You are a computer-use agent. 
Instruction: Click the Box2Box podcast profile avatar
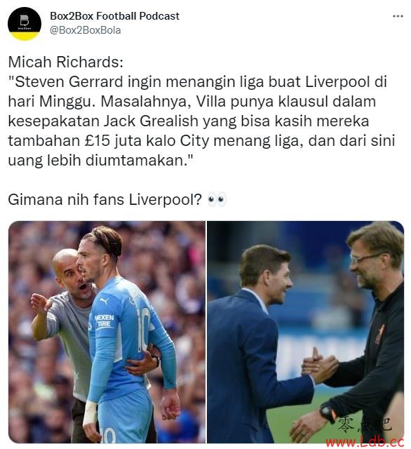tap(25, 24)
